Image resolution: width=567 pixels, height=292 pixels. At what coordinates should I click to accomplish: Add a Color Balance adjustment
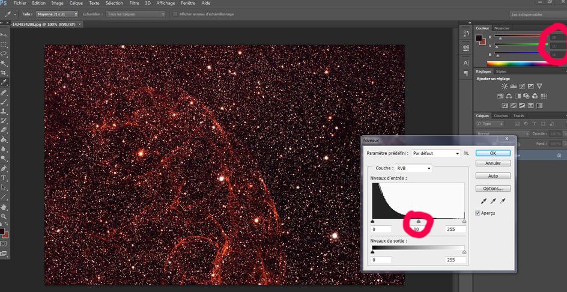click(509, 96)
